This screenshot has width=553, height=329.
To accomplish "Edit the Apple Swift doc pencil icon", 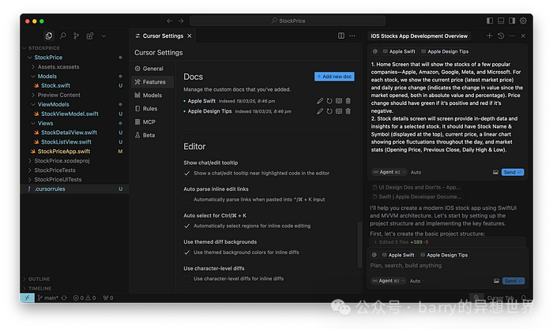I will pyautogui.click(x=320, y=101).
